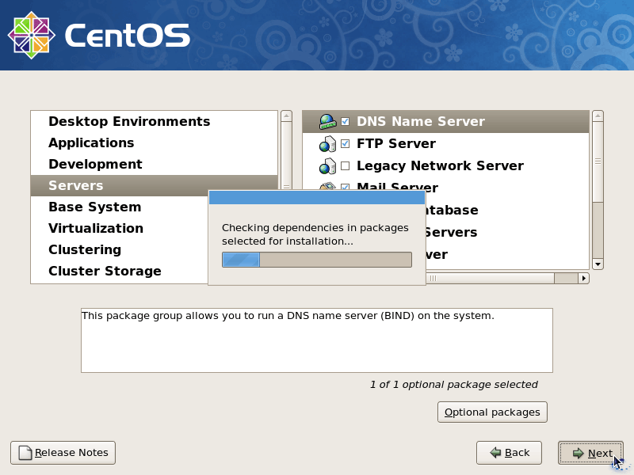This screenshot has width=634, height=475.
Task: Click the Mail Server icon
Action: point(328,188)
